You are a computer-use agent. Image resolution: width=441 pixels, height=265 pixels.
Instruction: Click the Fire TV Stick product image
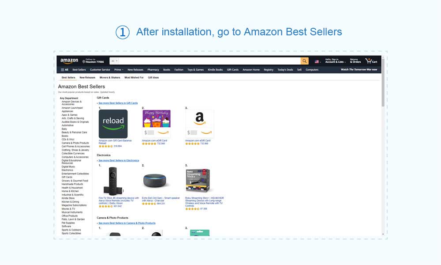[x=113, y=181]
